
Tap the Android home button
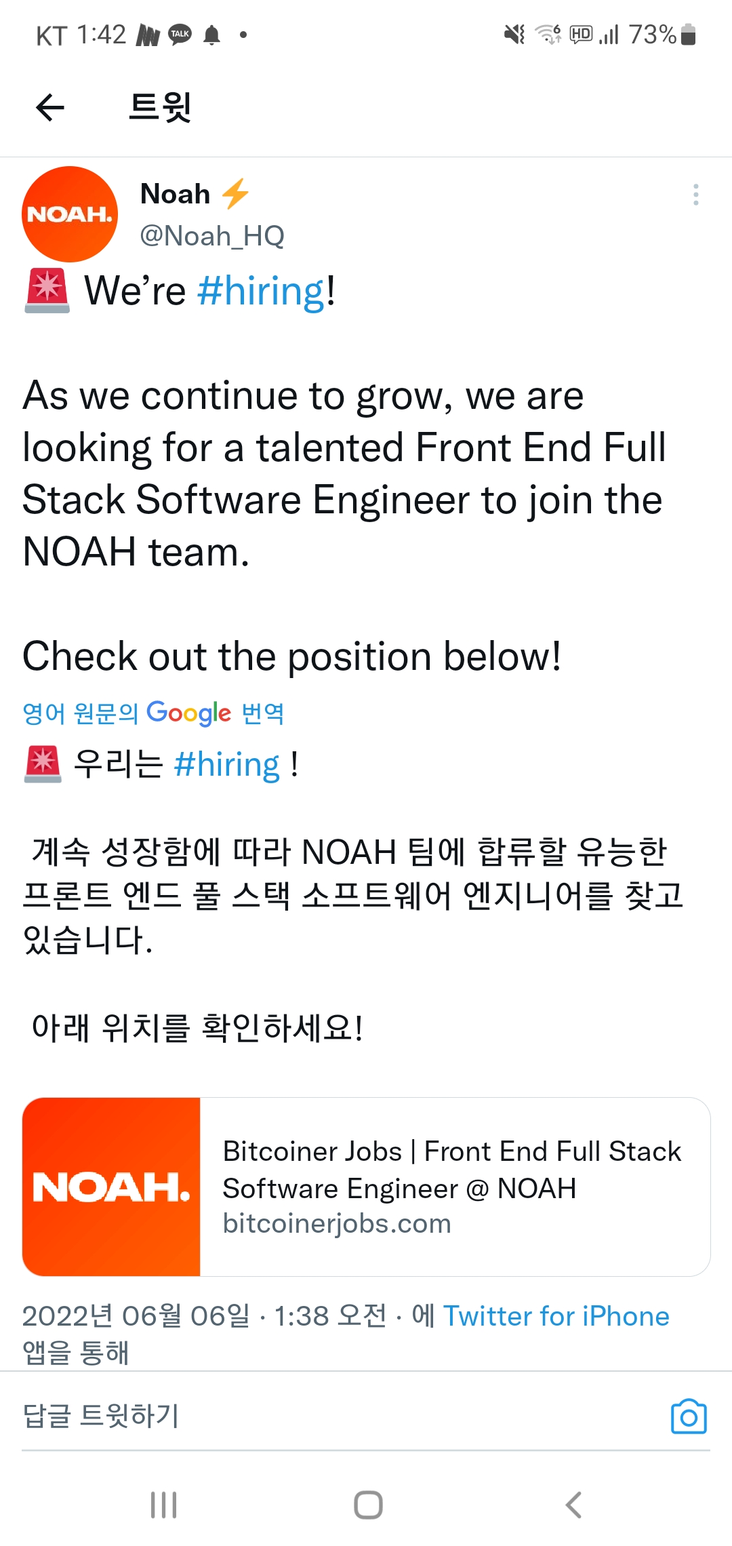368,1505
